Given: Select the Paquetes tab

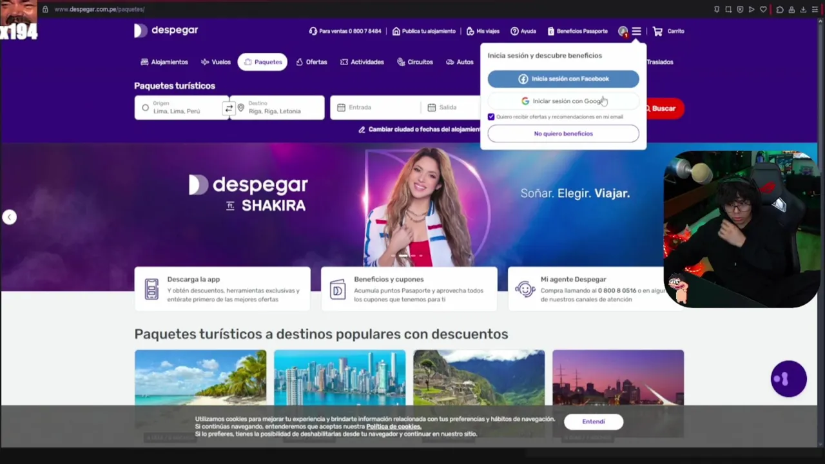Looking at the screenshot, I should [x=263, y=62].
